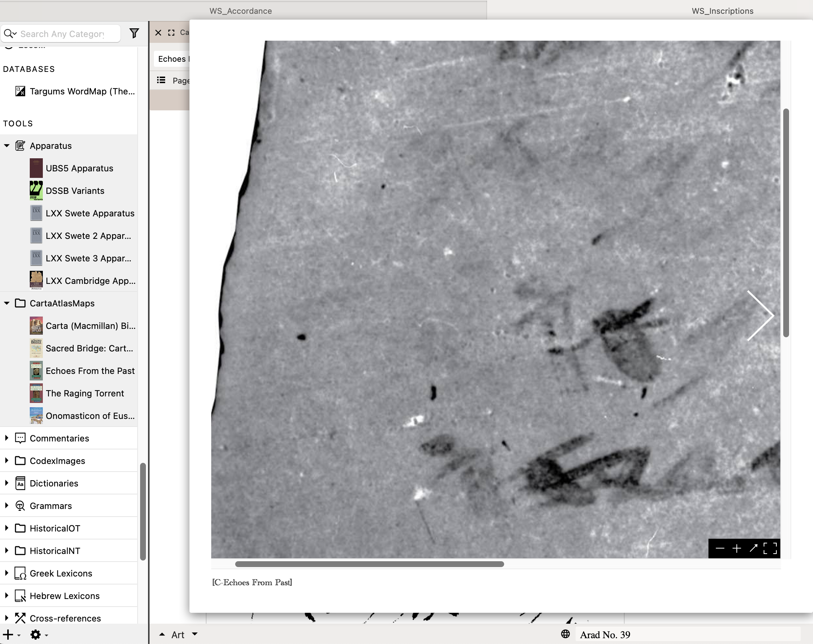
Task: Switch to the WS_Accordance workspace tab
Action: [241, 11]
